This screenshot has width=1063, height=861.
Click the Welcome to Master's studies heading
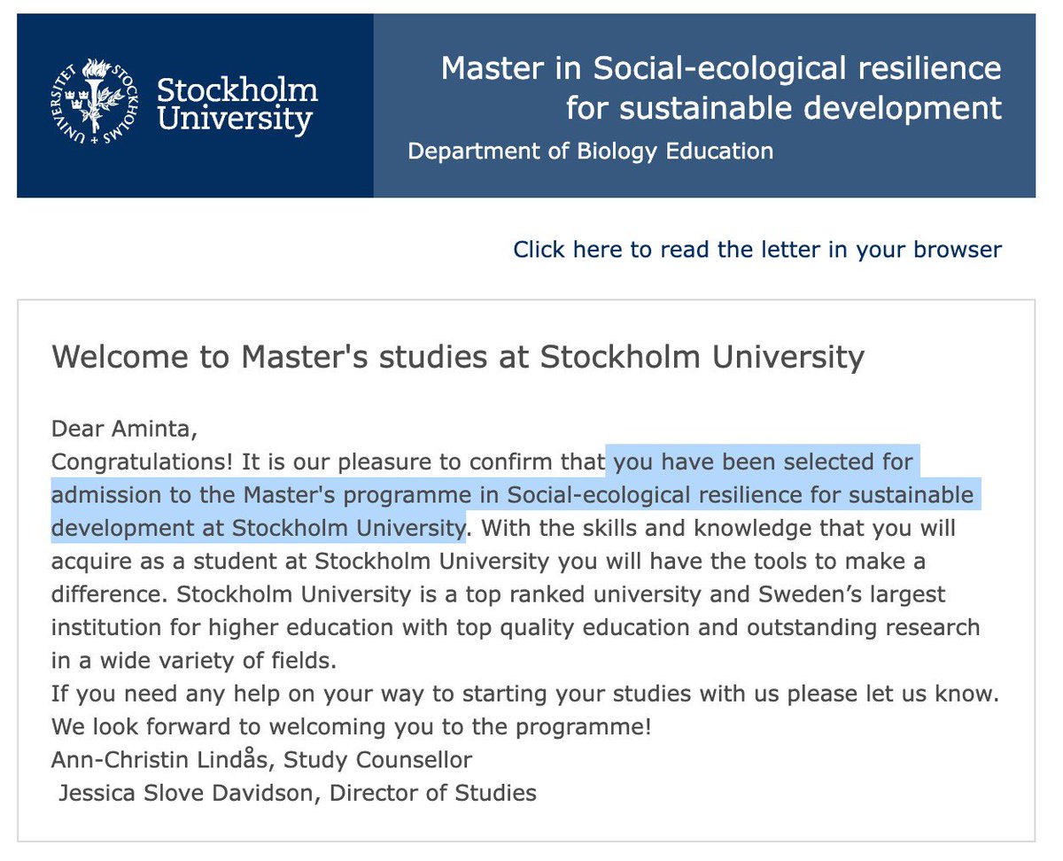coord(458,356)
